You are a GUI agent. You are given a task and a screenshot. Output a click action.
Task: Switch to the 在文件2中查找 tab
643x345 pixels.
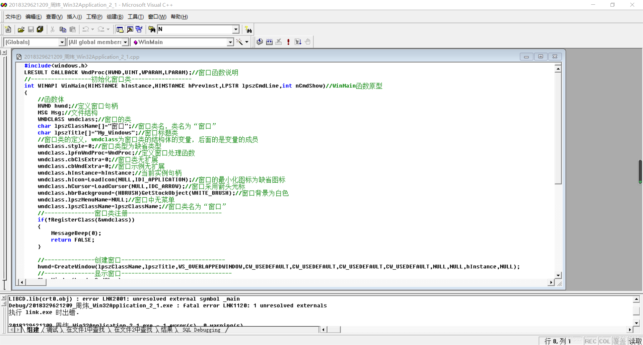click(x=133, y=330)
